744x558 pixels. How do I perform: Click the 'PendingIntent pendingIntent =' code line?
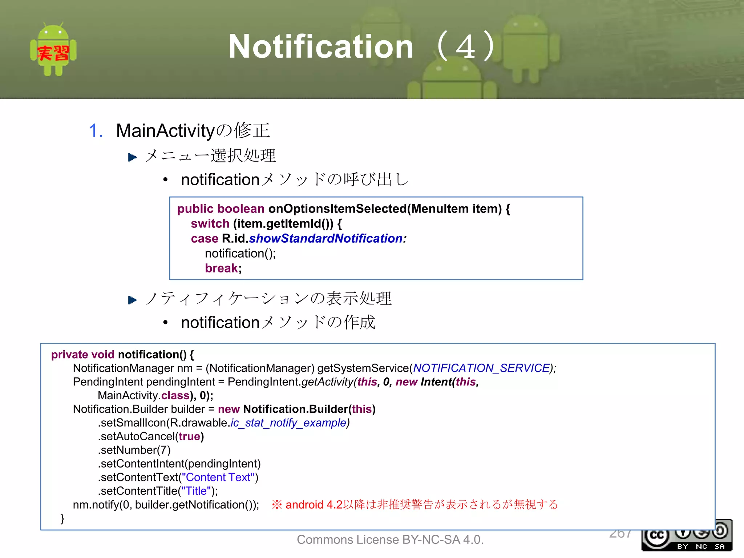point(276,382)
